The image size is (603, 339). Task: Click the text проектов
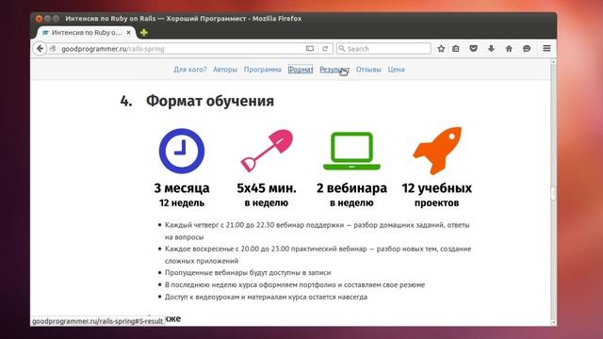437,202
